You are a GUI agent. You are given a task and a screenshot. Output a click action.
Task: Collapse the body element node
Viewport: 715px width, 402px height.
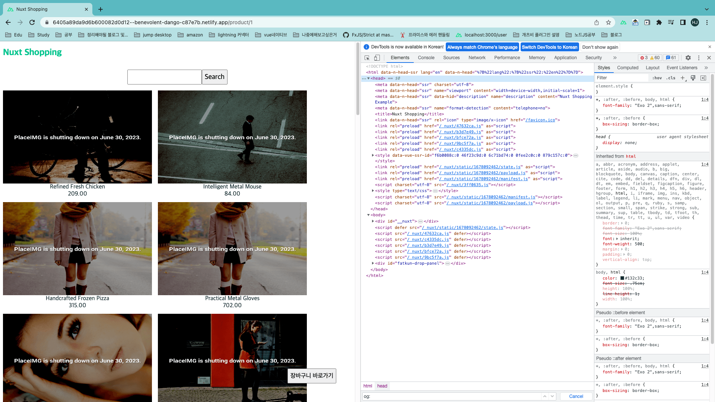[368, 215]
